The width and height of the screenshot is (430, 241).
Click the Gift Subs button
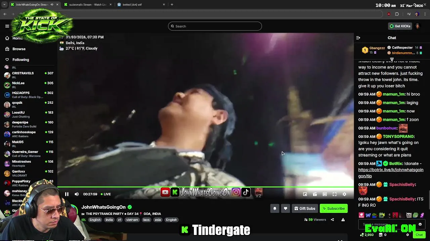pyautogui.click(x=305, y=209)
